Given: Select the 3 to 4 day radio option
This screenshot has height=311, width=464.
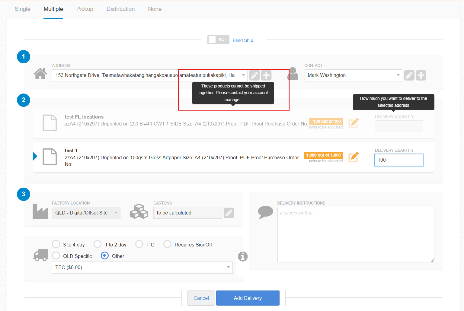Looking at the screenshot, I should coord(56,244).
